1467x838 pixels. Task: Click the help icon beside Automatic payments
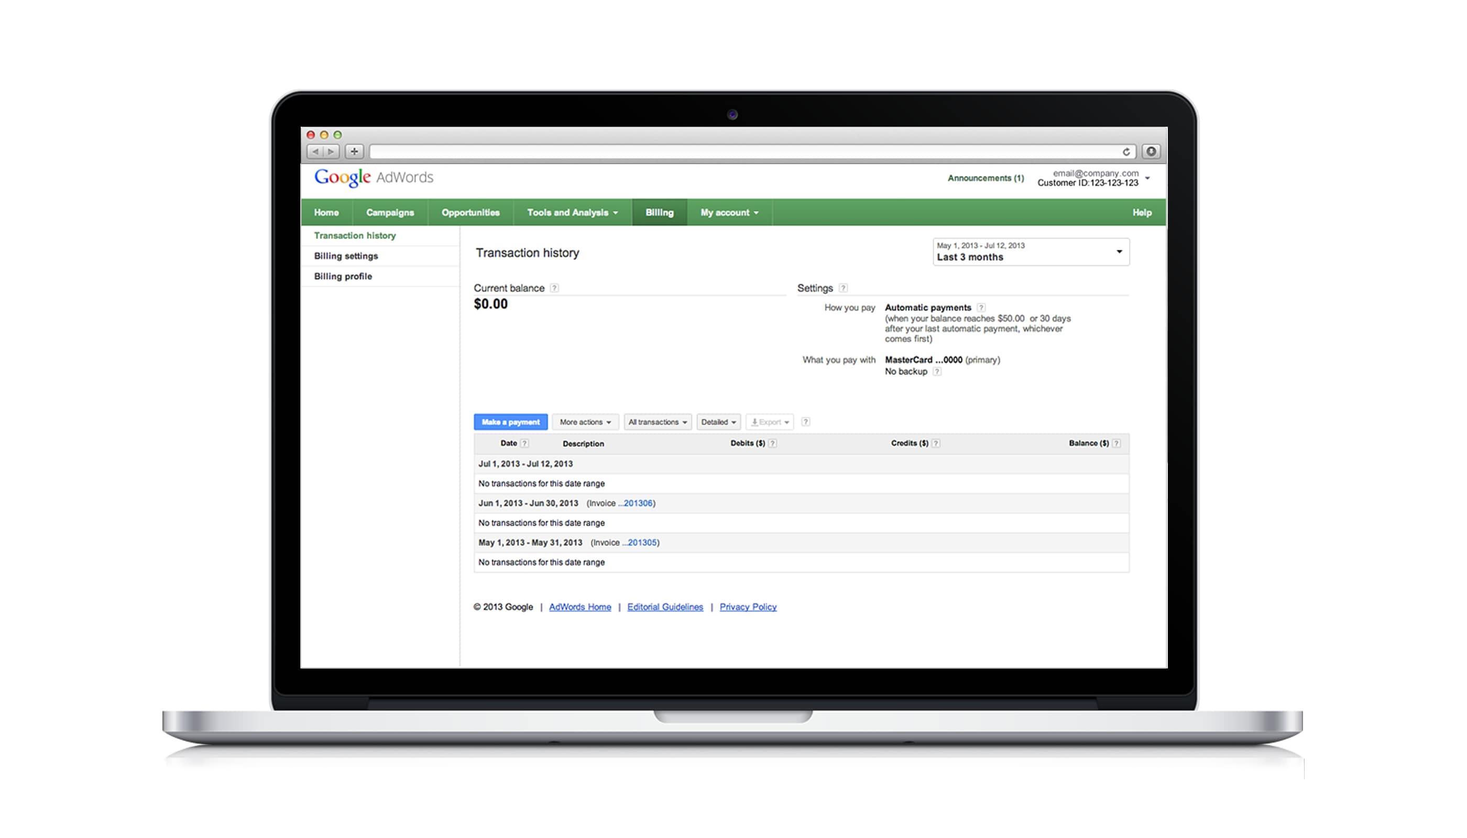pos(981,308)
